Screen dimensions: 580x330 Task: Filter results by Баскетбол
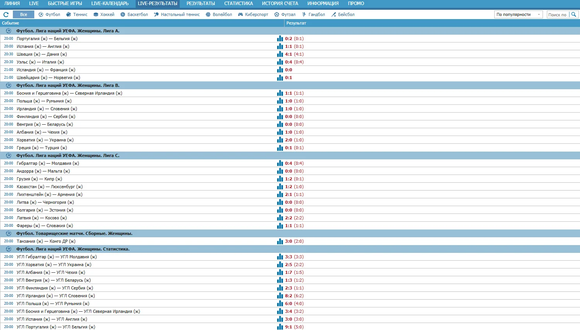134,14
